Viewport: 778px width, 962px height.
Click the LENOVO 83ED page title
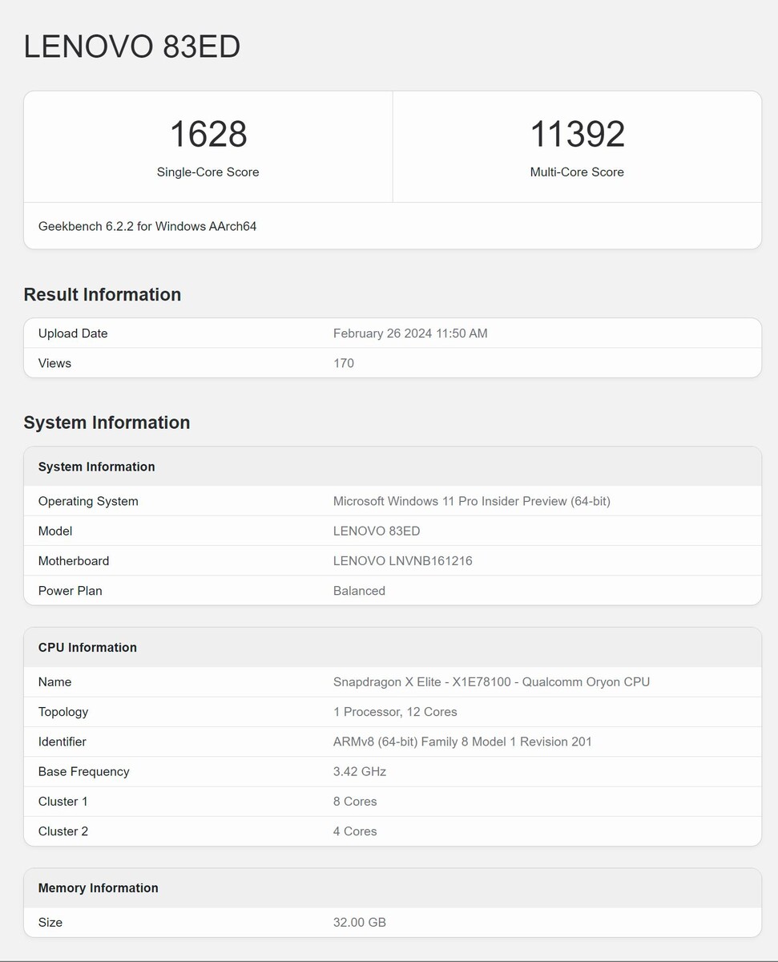click(132, 46)
